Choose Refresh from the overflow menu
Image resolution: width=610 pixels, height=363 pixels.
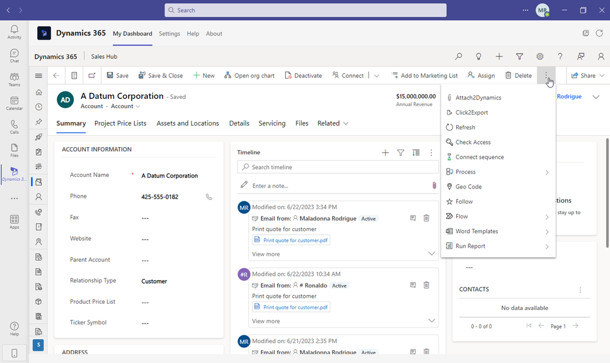(498, 127)
